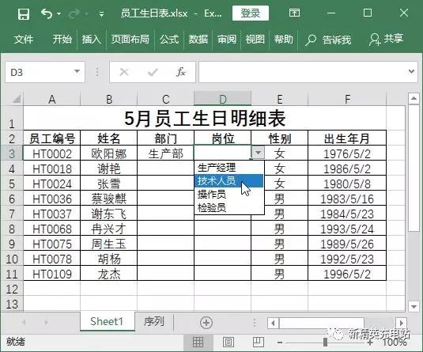Click the vertical scrollbar up arrow
The image size is (423, 352).
(414, 98)
